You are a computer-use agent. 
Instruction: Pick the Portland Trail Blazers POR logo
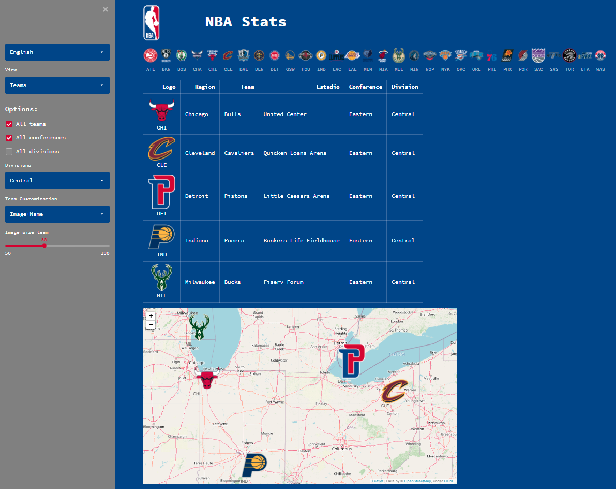523,56
